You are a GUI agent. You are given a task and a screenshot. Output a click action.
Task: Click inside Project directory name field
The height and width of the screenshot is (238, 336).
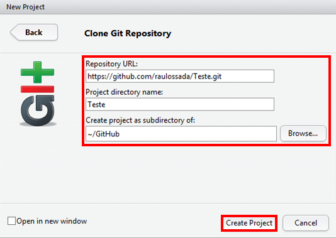[180, 104]
